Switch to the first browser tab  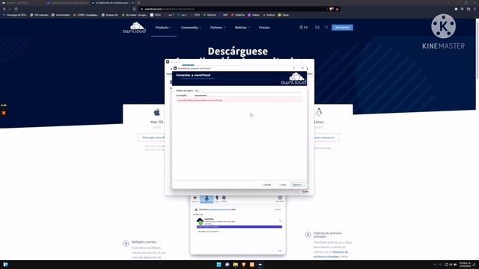click(x=22, y=3)
